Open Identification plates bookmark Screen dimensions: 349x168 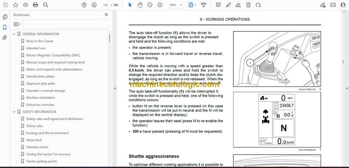(40, 76)
